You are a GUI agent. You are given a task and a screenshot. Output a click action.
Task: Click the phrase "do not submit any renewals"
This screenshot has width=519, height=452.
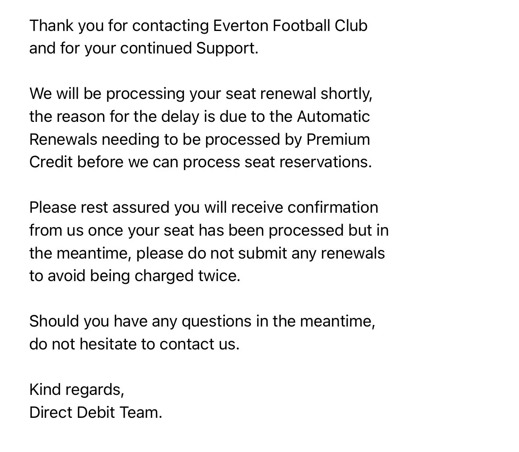coord(286,253)
